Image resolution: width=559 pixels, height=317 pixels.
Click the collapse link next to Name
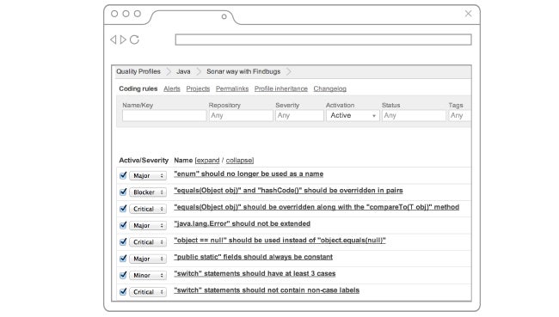coord(239,161)
